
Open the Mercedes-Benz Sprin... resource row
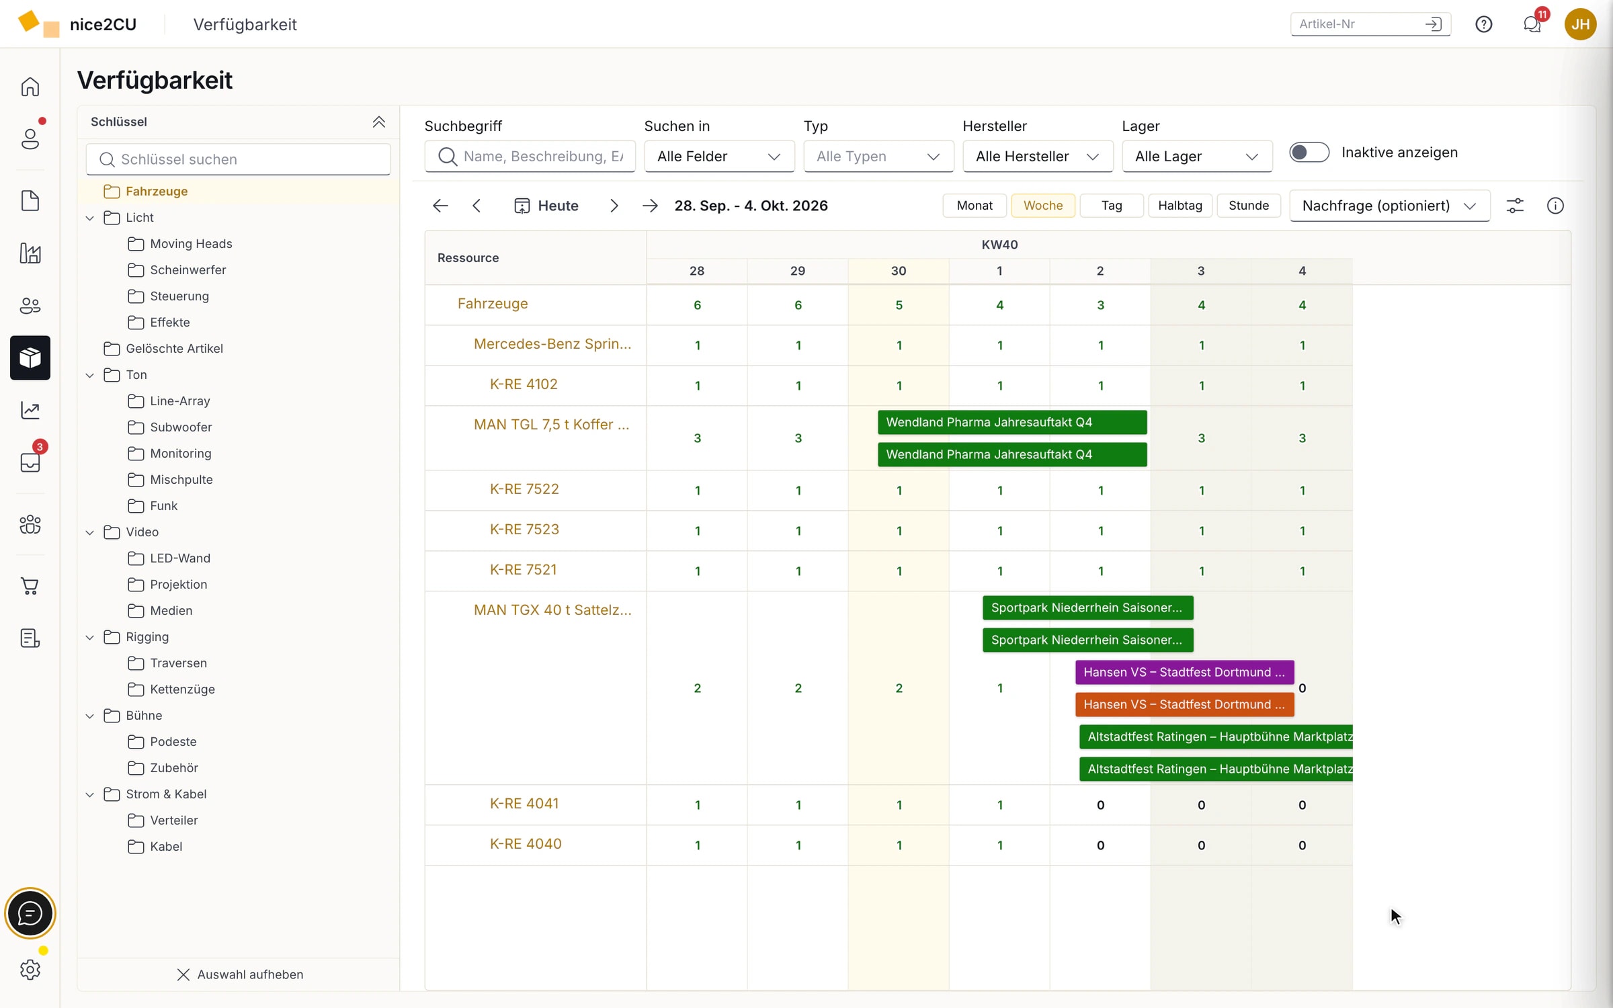[552, 344]
